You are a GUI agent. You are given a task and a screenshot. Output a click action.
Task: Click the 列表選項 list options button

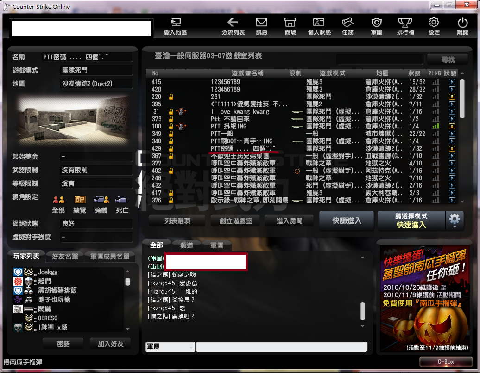(x=177, y=221)
